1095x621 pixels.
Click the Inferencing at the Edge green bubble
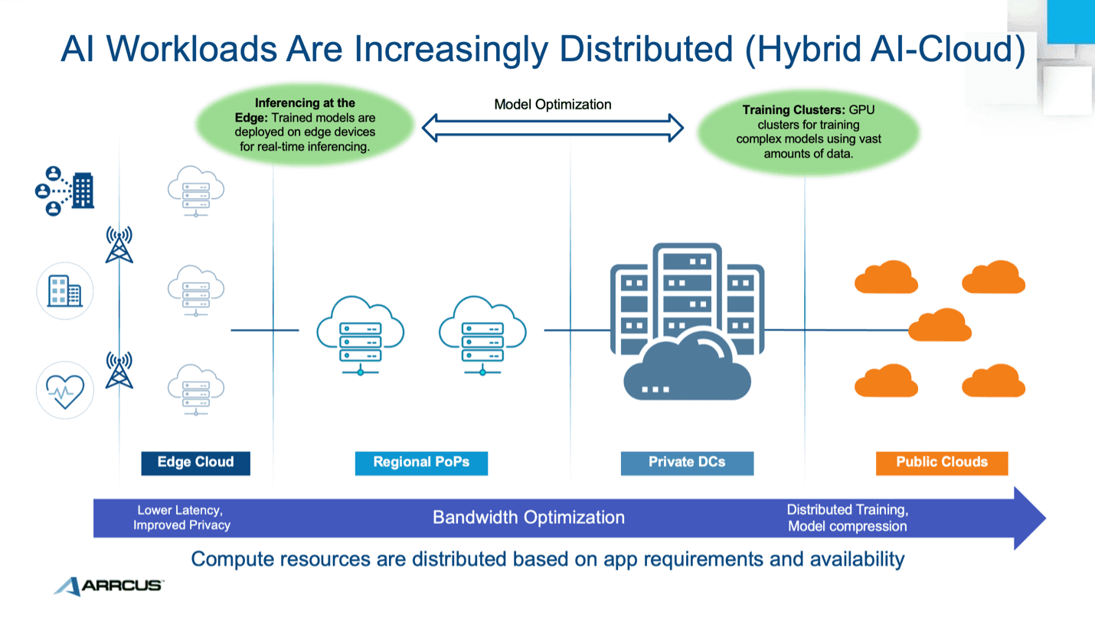[305, 125]
